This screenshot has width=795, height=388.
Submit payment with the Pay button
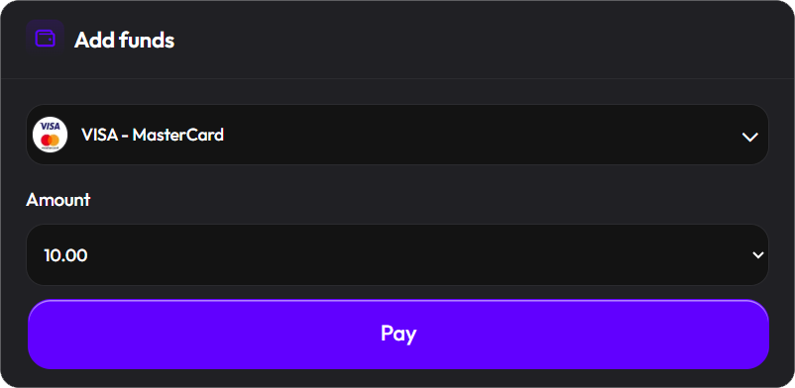click(x=398, y=335)
